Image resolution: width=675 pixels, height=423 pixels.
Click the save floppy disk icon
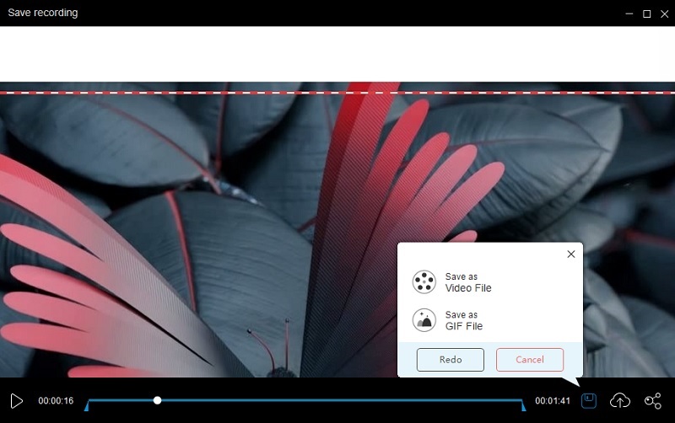pos(589,400)
